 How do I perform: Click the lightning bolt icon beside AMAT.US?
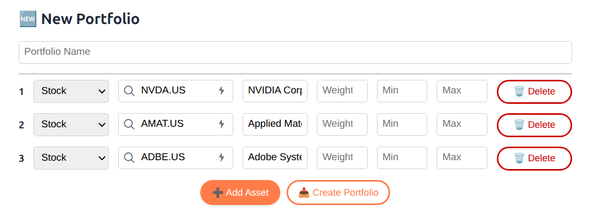point(222,124)
